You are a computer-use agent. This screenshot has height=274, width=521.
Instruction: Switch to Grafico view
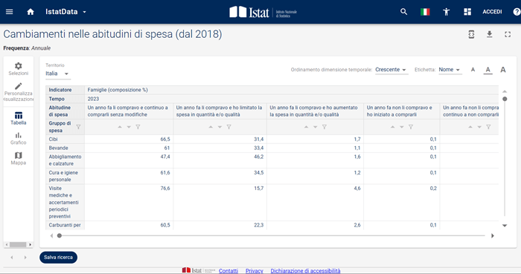pos(19,139)
